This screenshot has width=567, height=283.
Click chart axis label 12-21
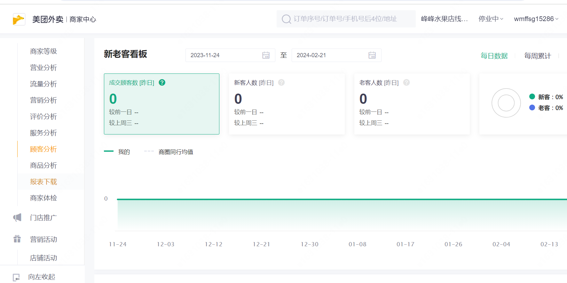click(262, 244)
